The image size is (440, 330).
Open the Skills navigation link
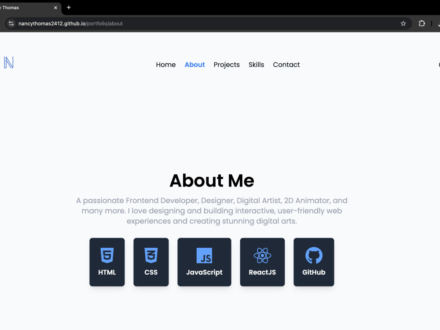(256, 65)
